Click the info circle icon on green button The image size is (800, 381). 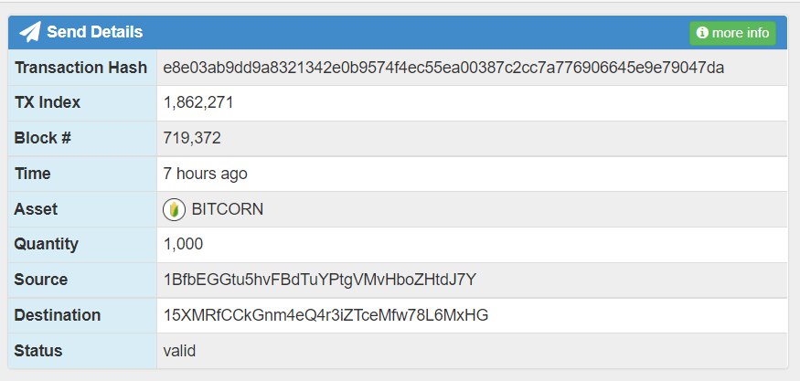703,33
